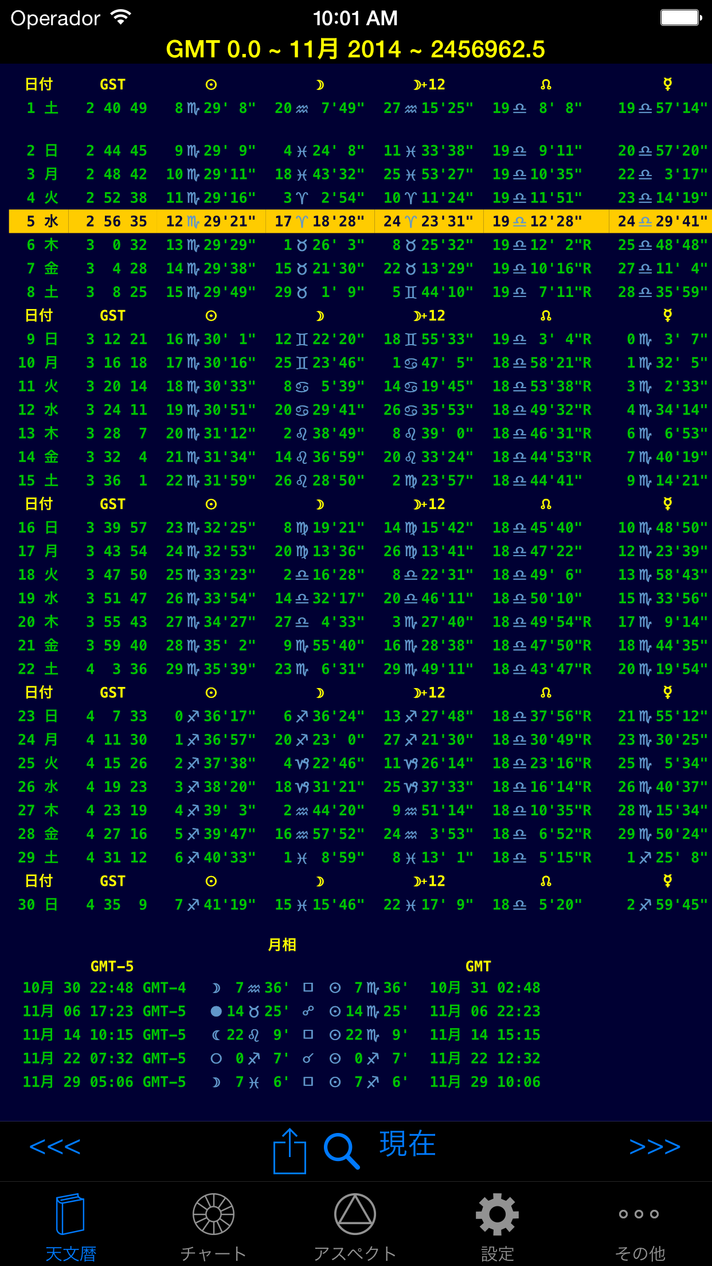The height and width of the screenshot is (1266, 712).
Task: Tap the Sun symbol column header at top
Action: click(x=211, y=85)
